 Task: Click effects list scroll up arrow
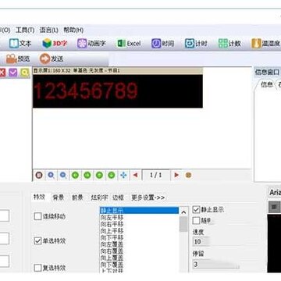coord(183,212)
